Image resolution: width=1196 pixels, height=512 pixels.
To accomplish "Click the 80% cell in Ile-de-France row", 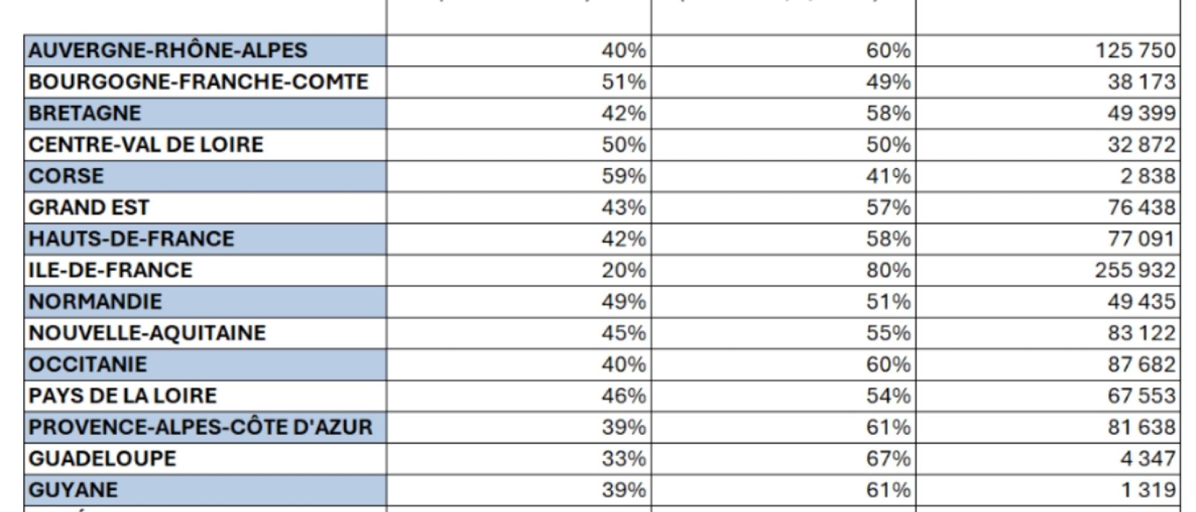I will click(x=888, y=270).
